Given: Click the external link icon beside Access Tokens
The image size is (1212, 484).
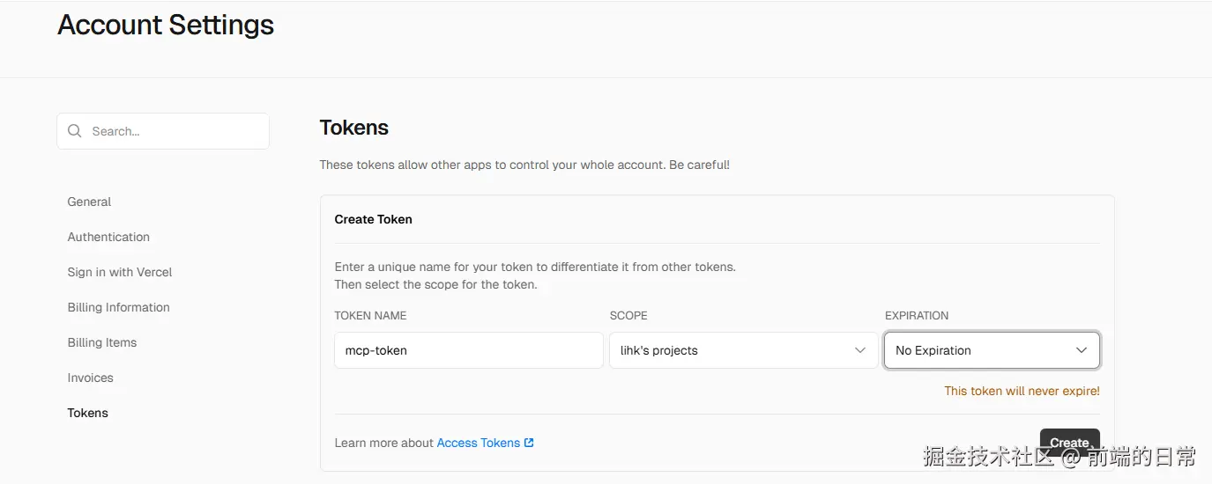Looking at the screenshot, I should pos(529,443).
